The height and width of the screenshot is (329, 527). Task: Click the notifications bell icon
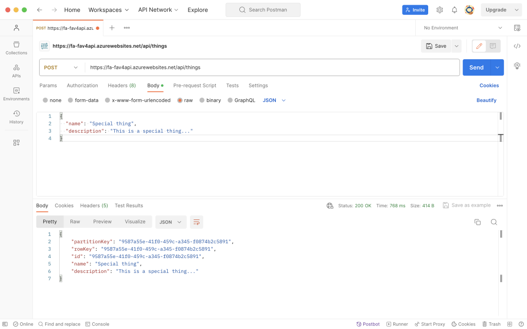coord(454,10)
